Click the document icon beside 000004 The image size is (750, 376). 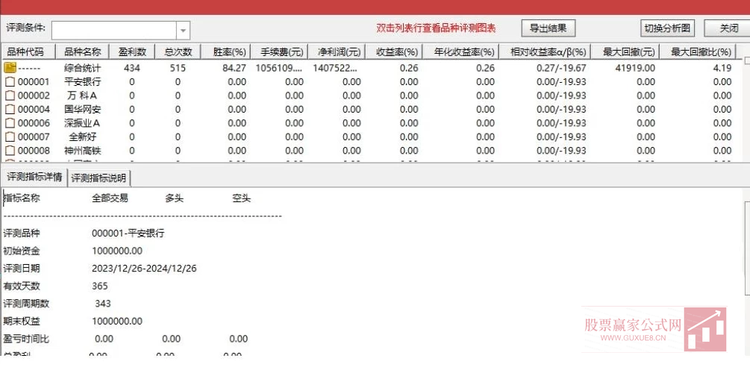10,110
